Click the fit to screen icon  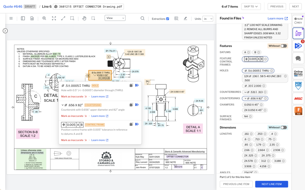coord(54,18)
